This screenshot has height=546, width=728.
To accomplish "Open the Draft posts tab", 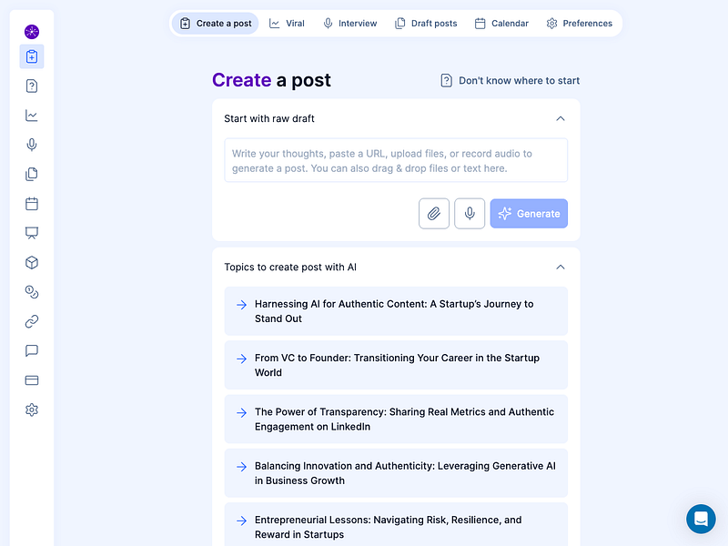I will (425, 23).
